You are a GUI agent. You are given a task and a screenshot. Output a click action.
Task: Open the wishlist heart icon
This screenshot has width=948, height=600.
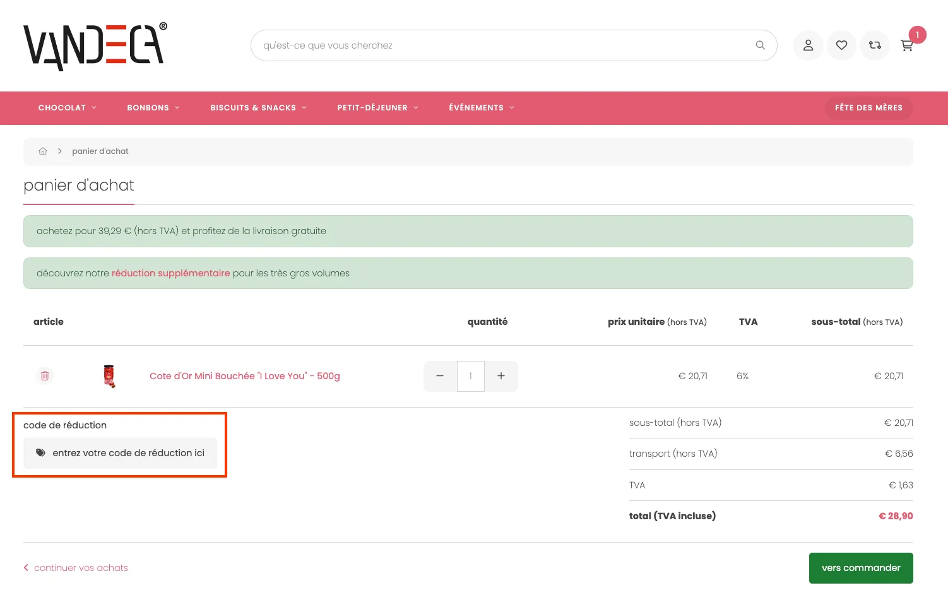841,45
